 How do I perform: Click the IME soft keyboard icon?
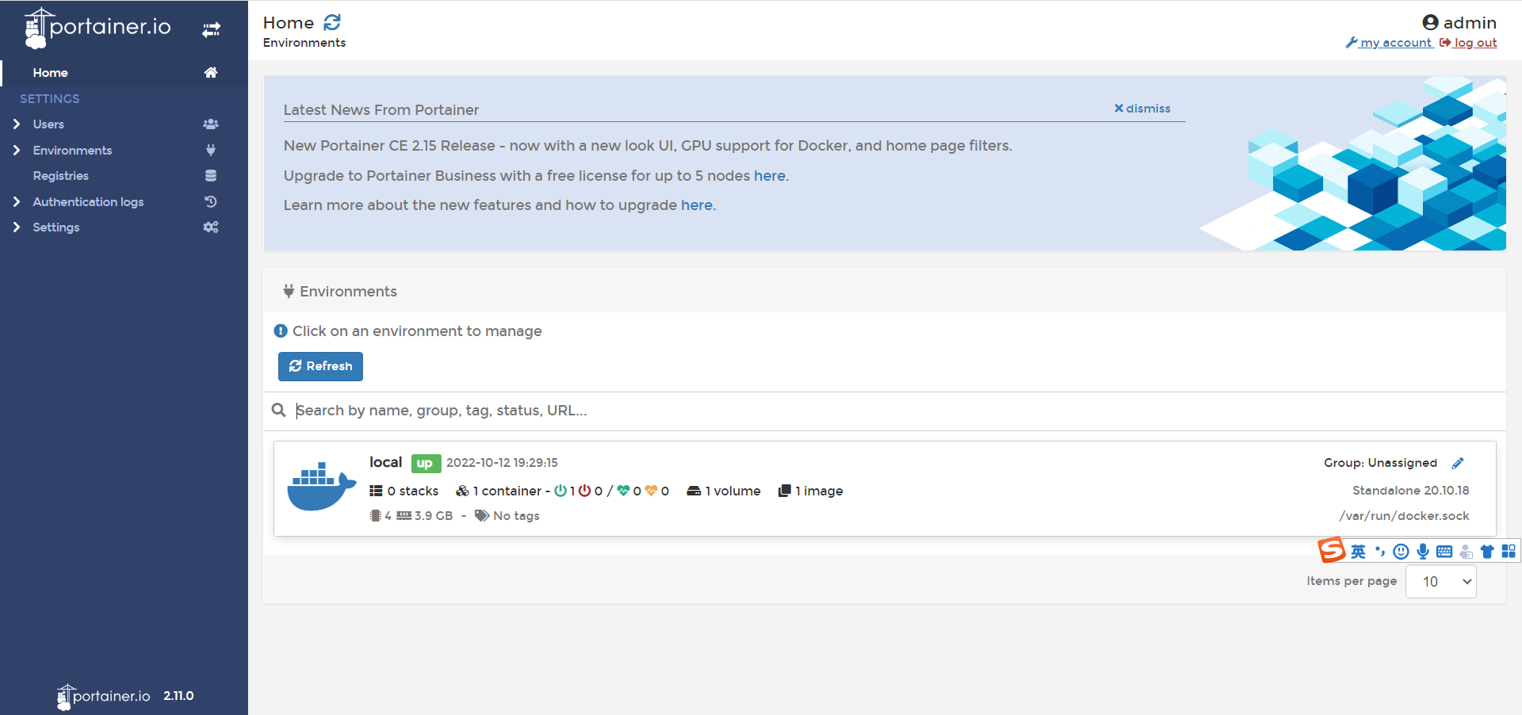tap(1444, 552)
